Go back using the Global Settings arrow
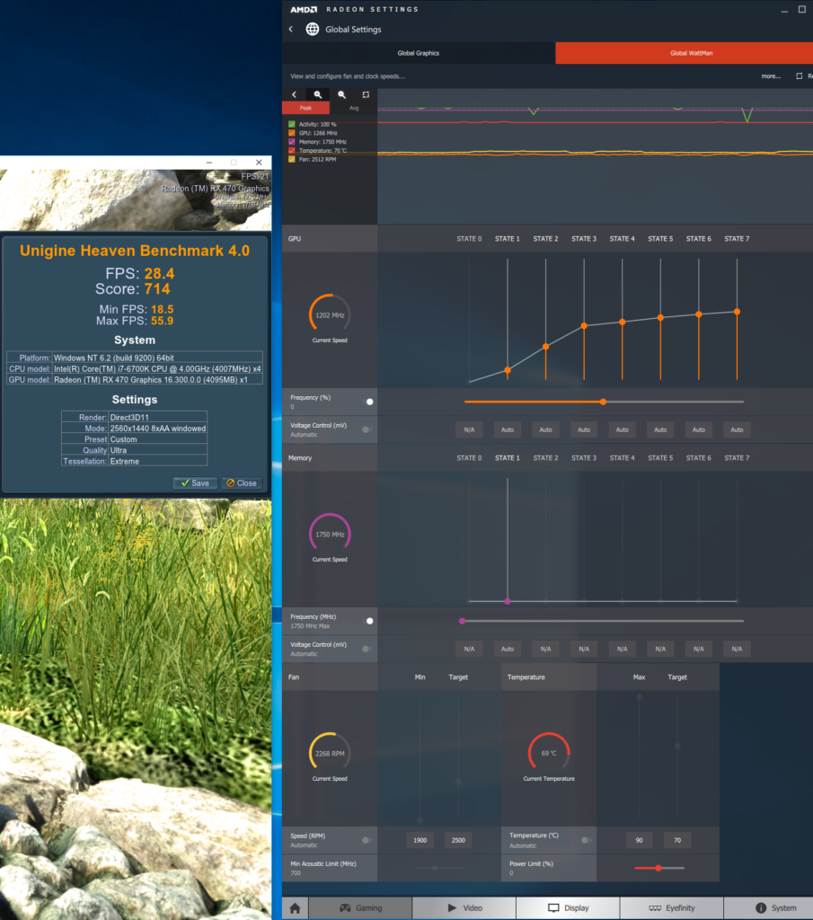 [291, 30]
